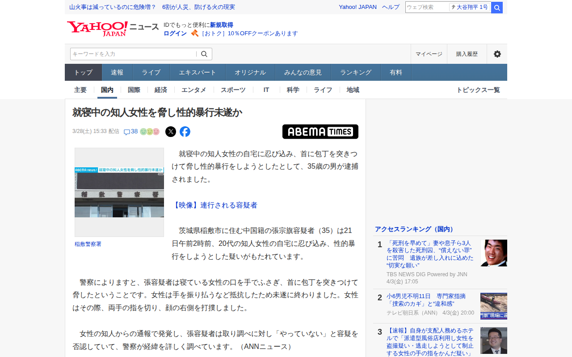Click the ranking 3 article thumbnail photo
The width and height of the screenshot is (572, 357).
(x=494, y=340)
